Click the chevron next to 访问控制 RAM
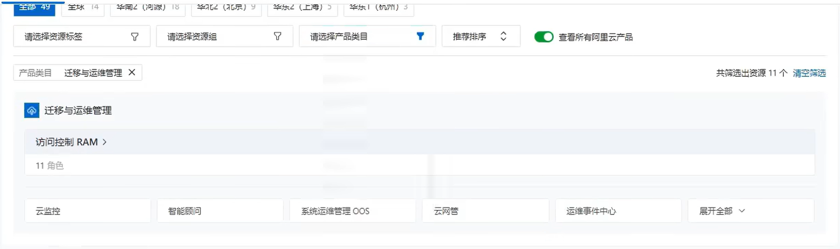 point(105,142)
